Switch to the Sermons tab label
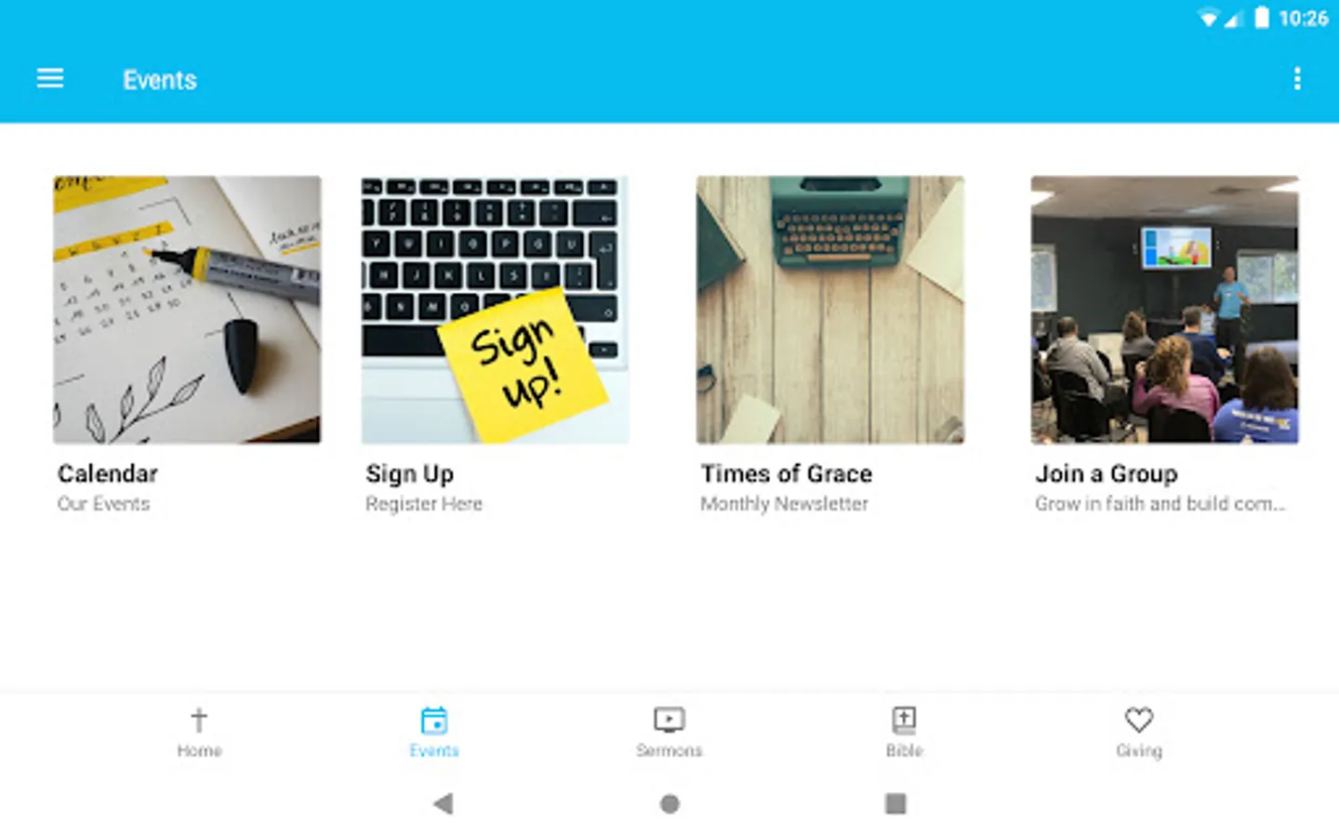Viewport: 1339px width, 837px height. [669, 751]
